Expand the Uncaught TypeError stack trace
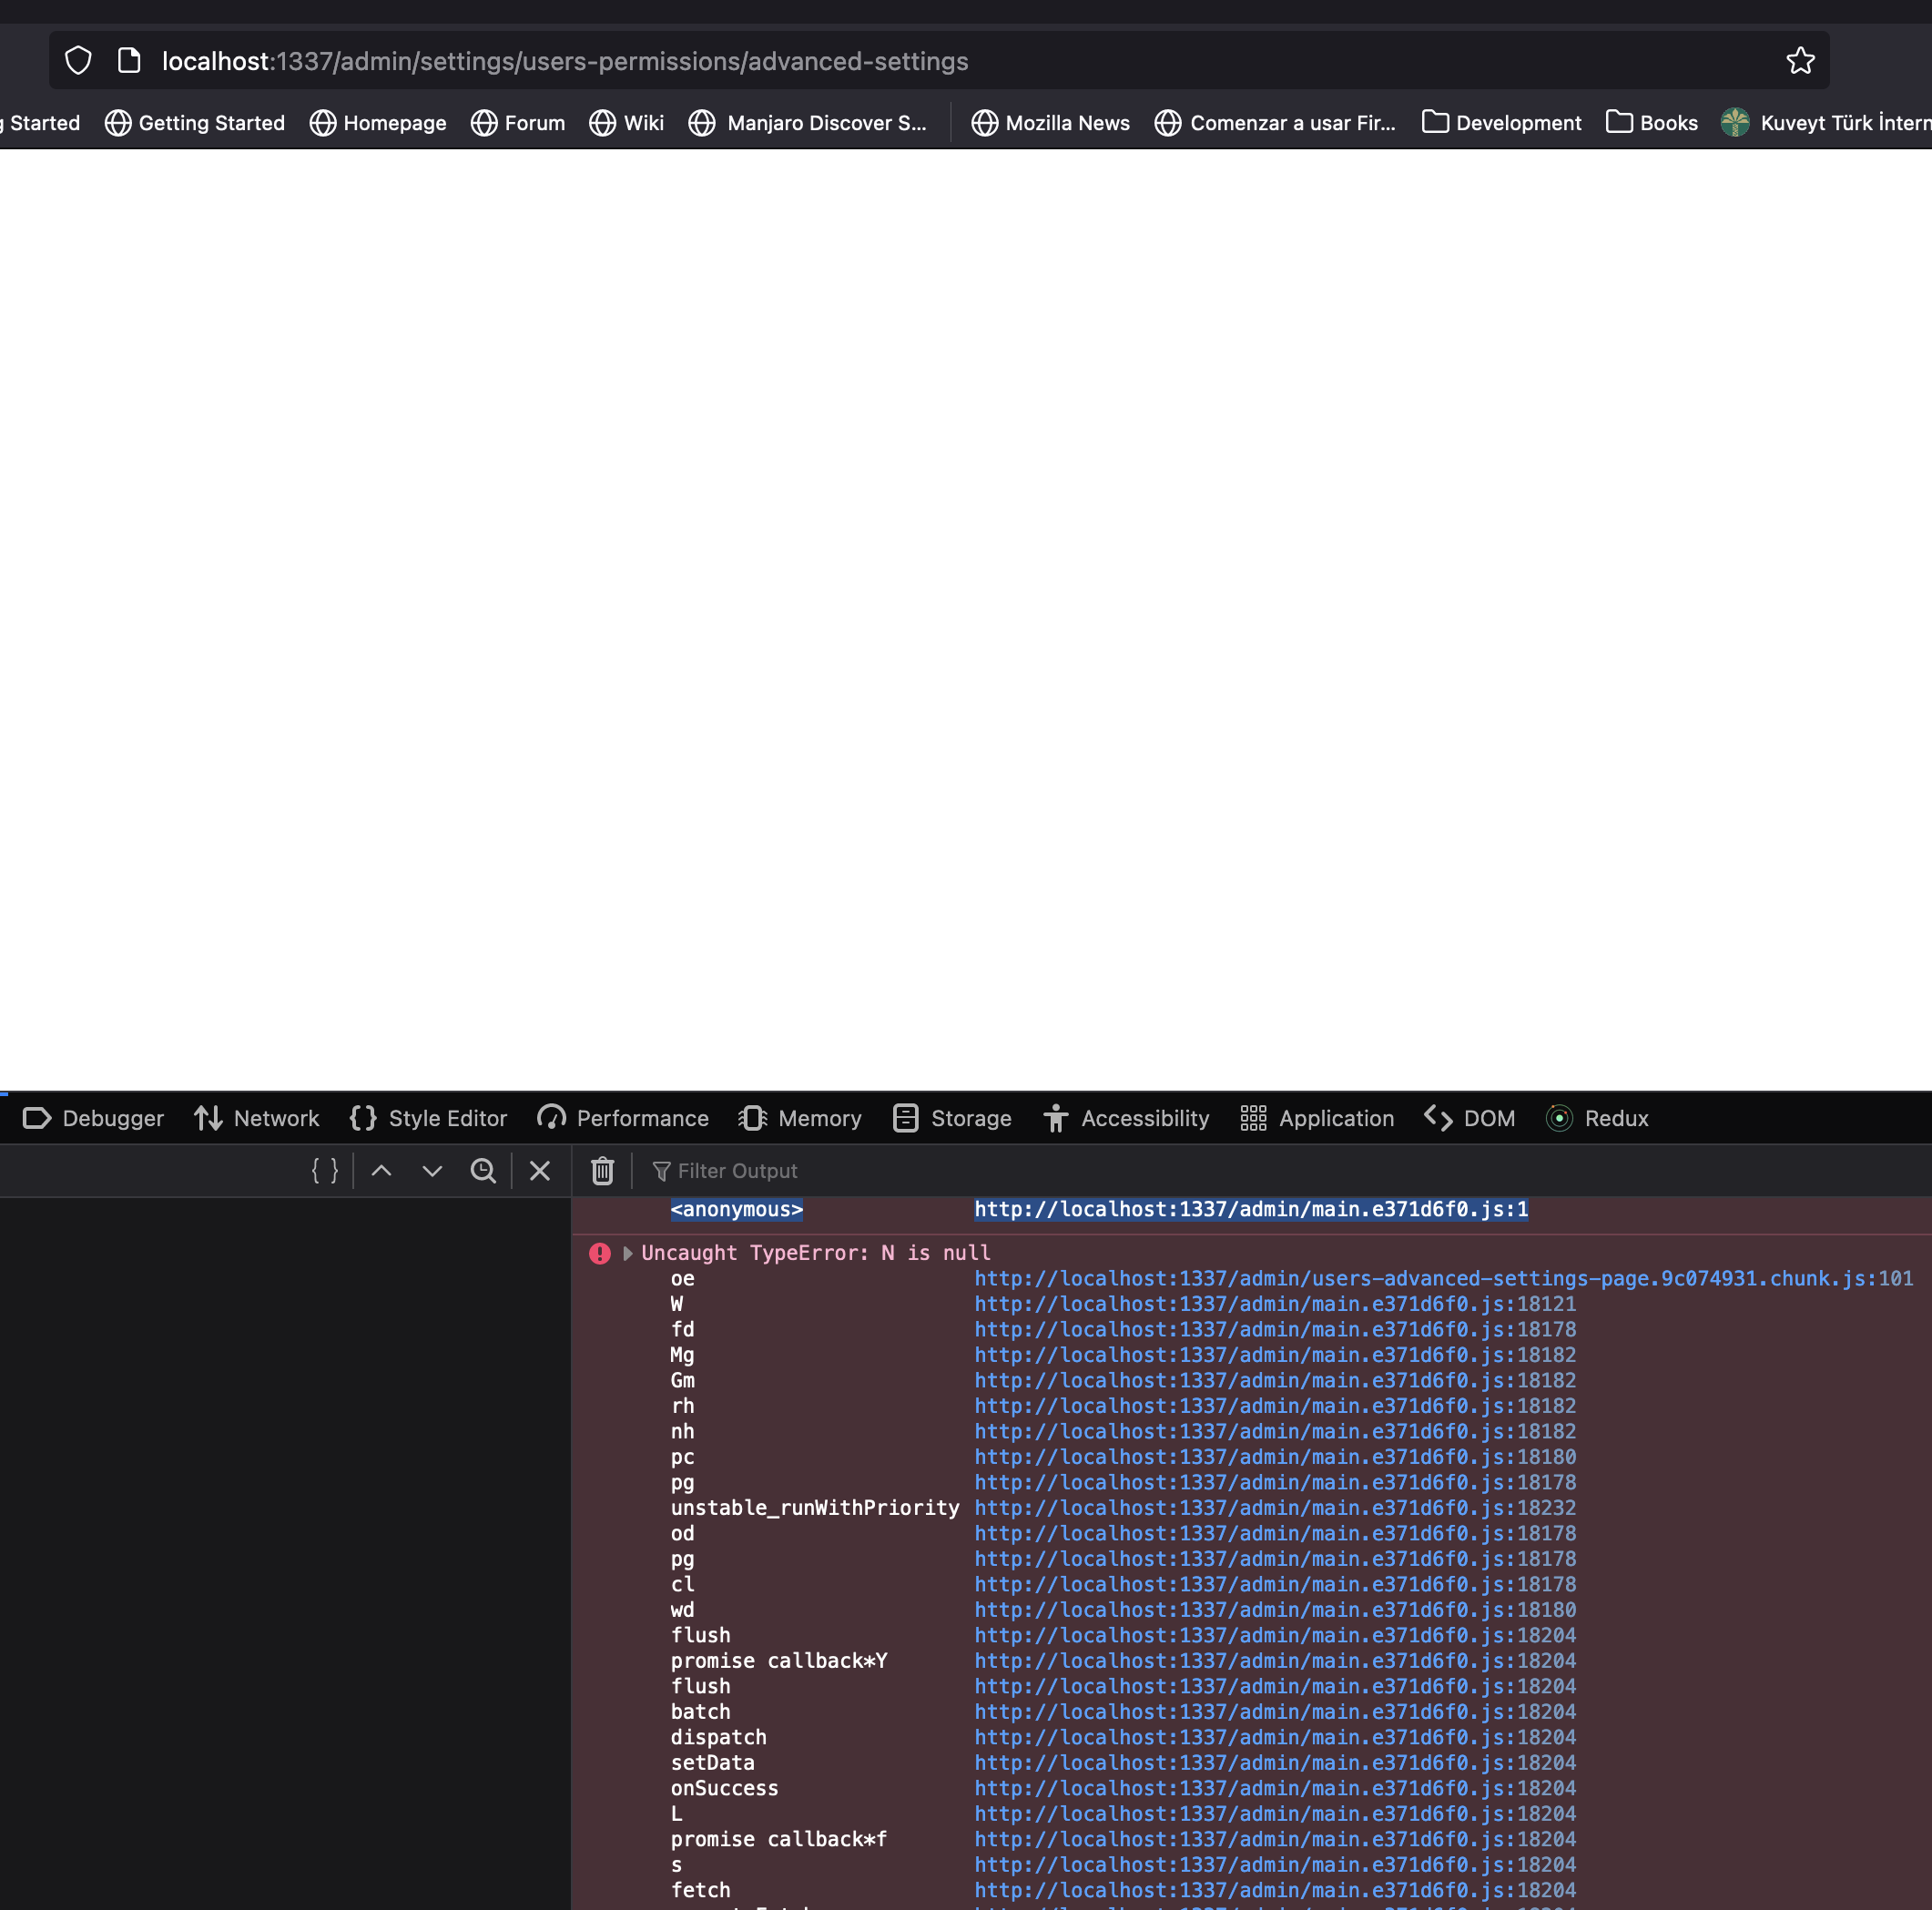 tap(628, 1253)
